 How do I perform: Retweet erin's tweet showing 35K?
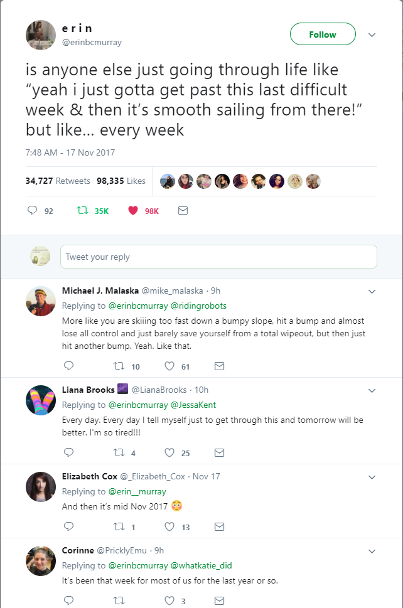[x=82, y=211]
